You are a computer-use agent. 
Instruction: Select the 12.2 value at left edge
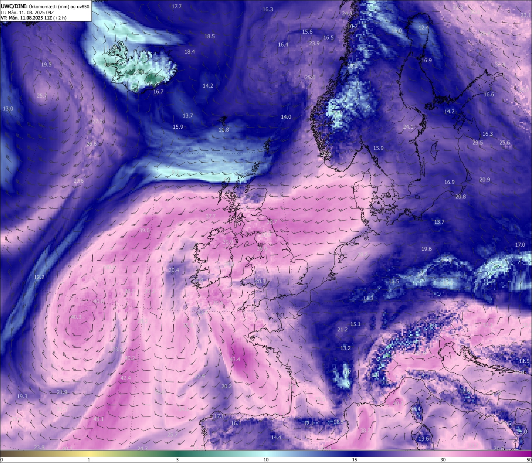point(39,277)
